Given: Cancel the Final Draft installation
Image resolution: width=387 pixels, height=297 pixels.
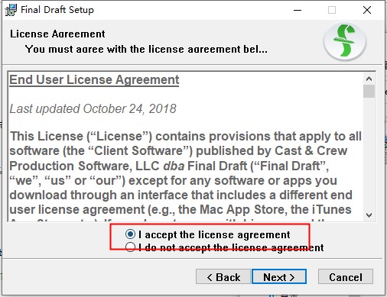Looking at the screenshot, I should click(x=346, y=276).
